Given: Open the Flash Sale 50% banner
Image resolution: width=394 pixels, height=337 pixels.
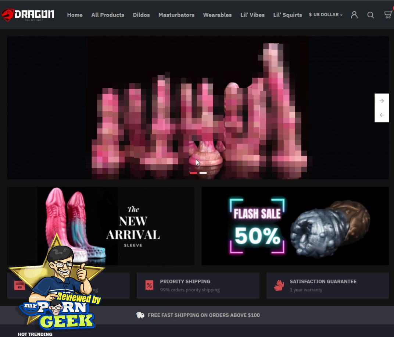Looking at the screenshot, I should (x=295, y=226).
